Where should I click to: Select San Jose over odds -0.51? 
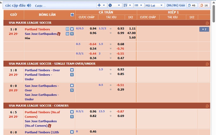(x=120, y=85)
